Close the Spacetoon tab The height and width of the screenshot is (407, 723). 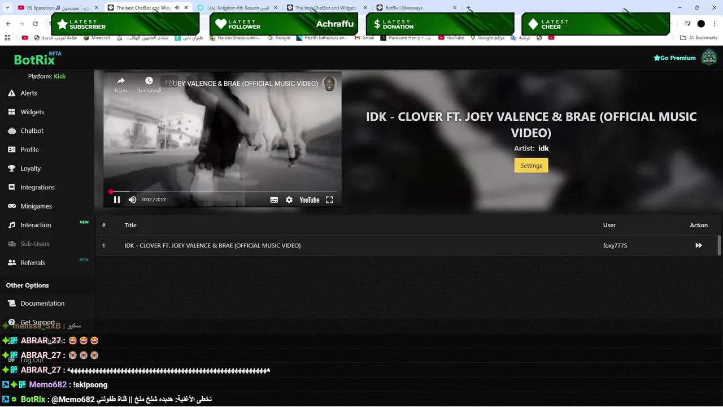[x=96, y=8]
